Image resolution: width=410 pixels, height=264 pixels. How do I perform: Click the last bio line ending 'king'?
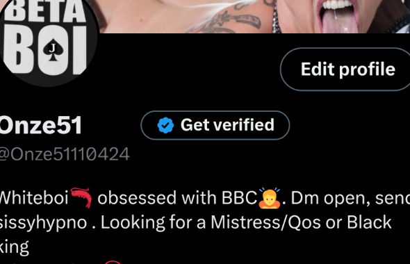(x=14, y=247)
